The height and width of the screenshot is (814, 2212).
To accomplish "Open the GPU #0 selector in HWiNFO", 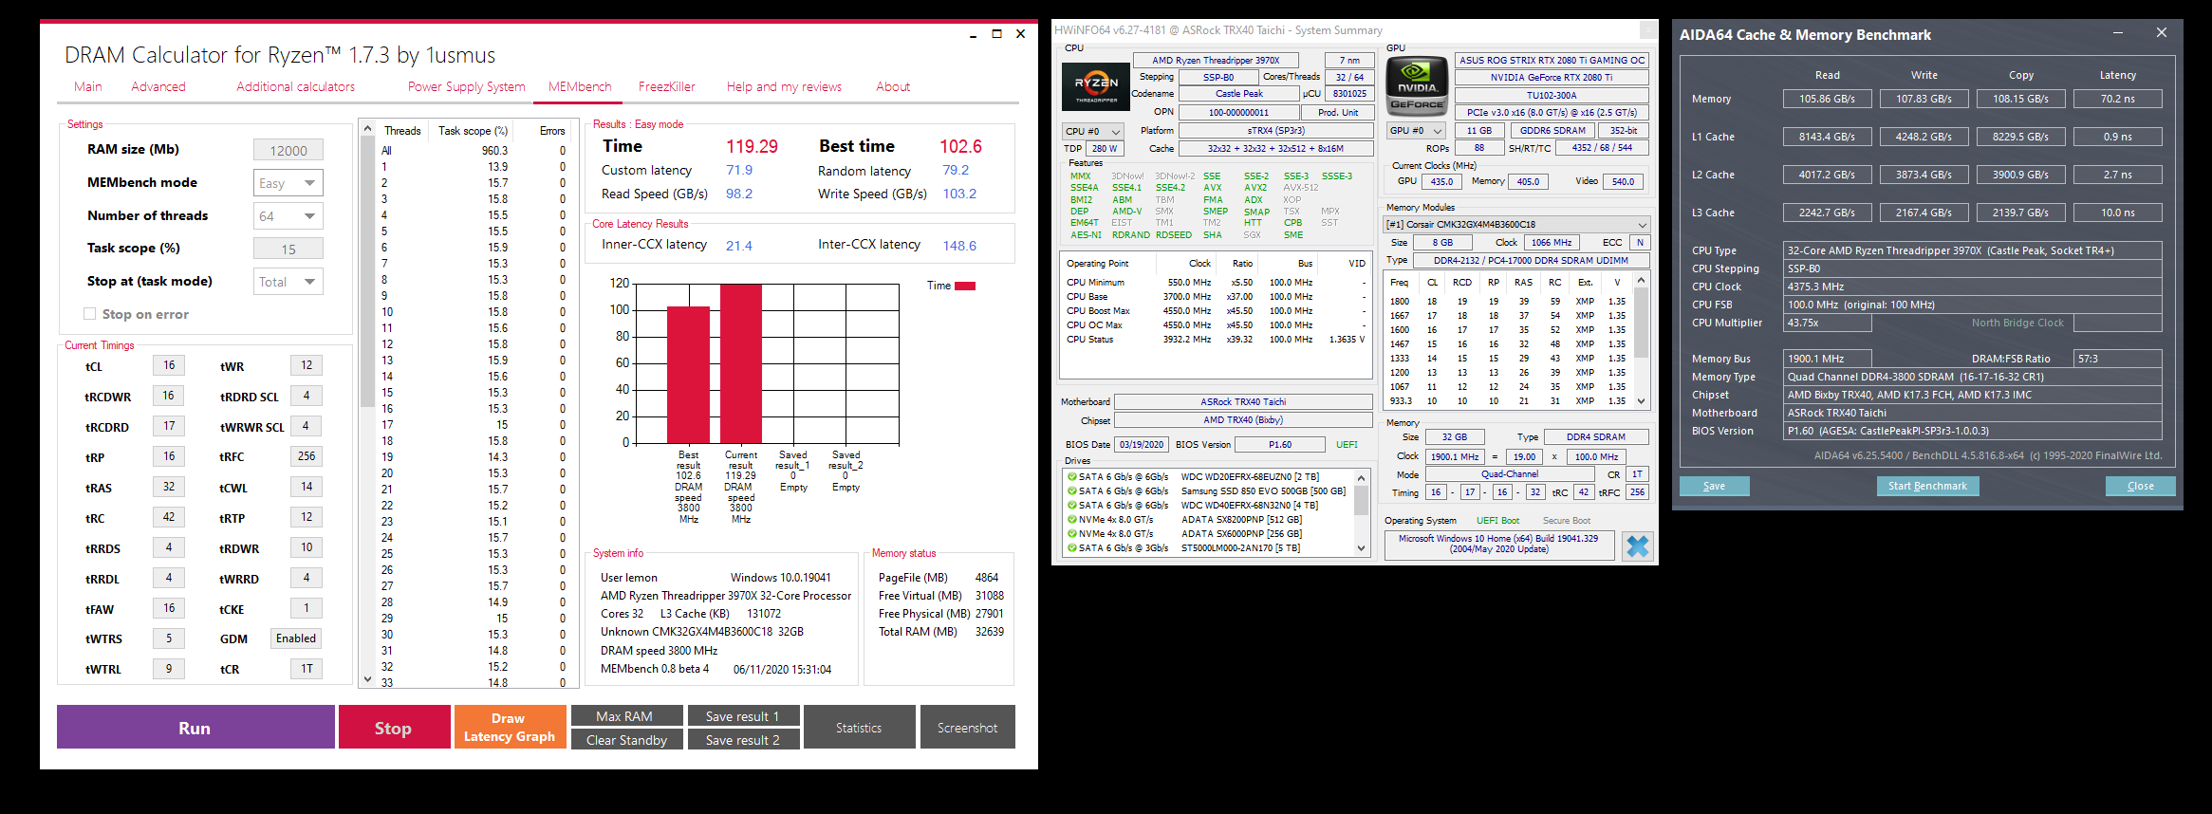I will point(1416,131).
